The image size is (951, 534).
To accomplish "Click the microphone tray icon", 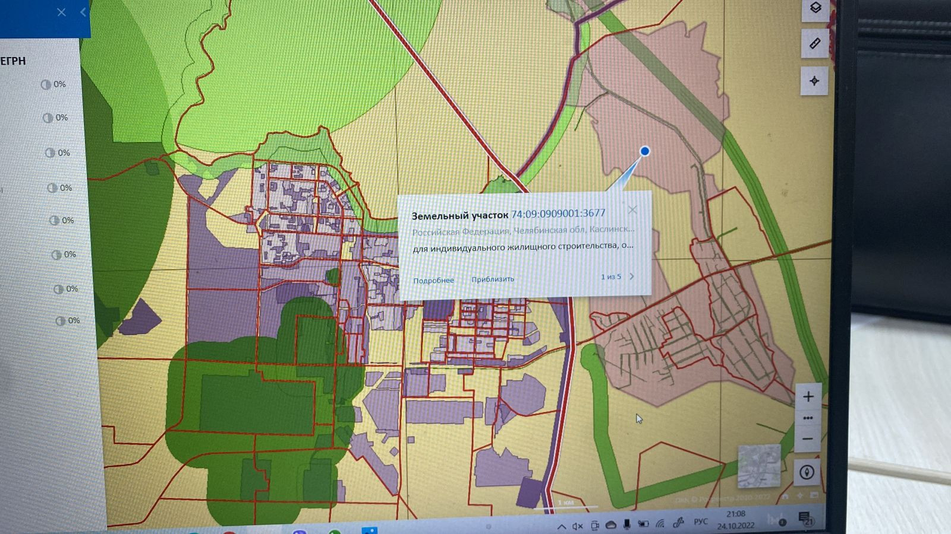I will (x=626, y=525).
